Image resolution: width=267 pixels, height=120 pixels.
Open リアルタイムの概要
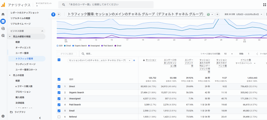pos(20,18)
